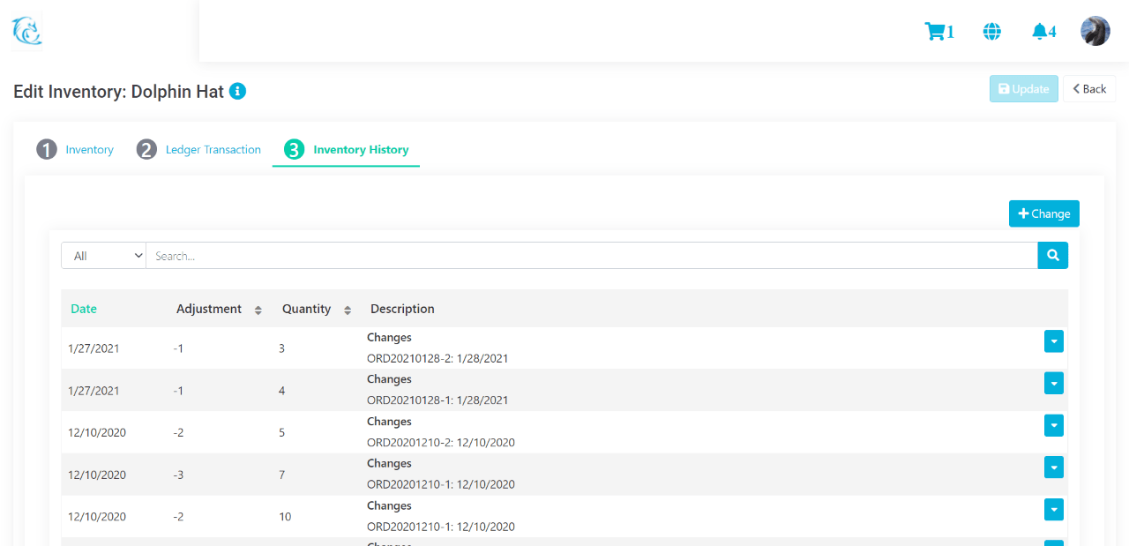Click the -3 adjustment value
1129x546 pixels.
click(x=179, y=475)
